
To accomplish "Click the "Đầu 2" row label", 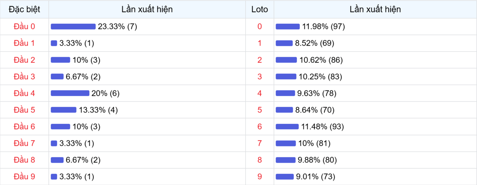I will 24,60.
